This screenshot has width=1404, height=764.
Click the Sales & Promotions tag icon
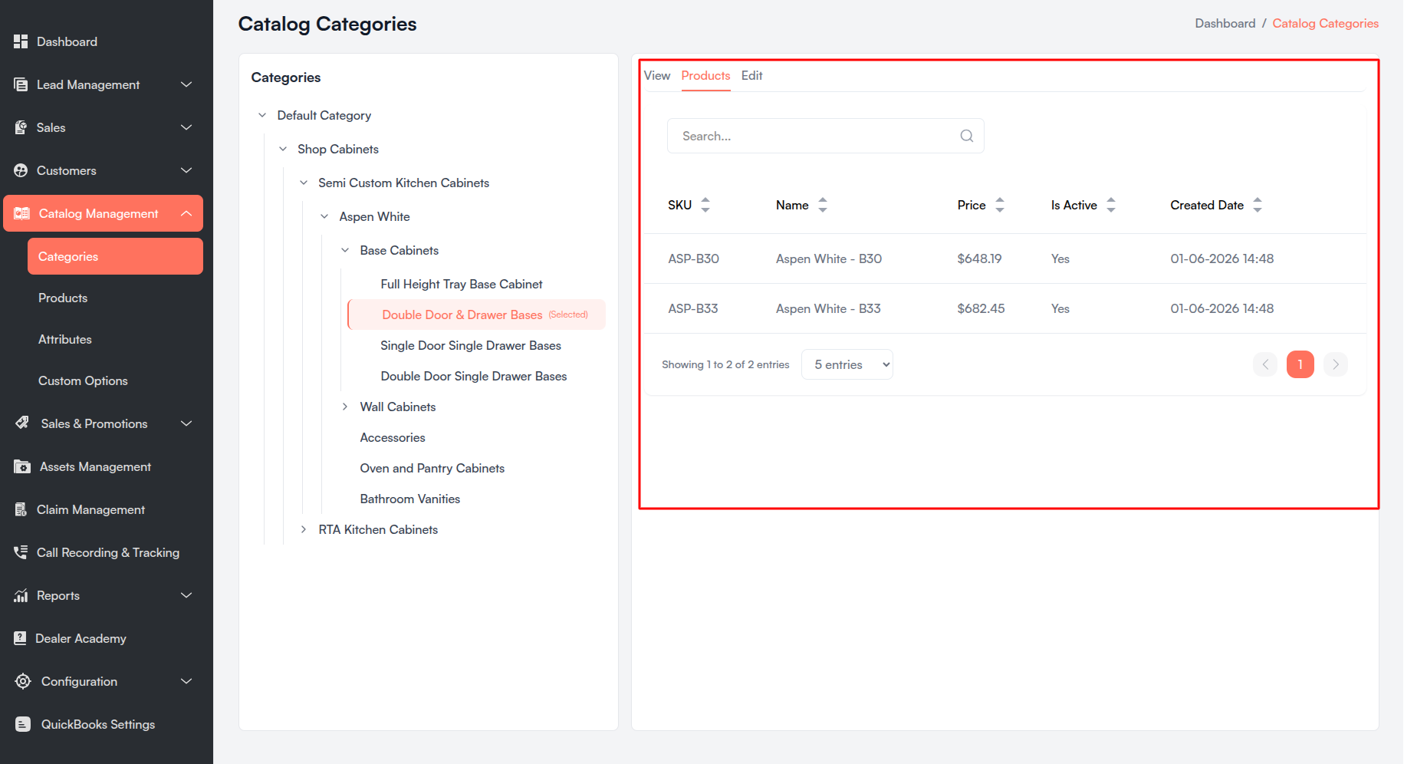click(x=22, y=423)
